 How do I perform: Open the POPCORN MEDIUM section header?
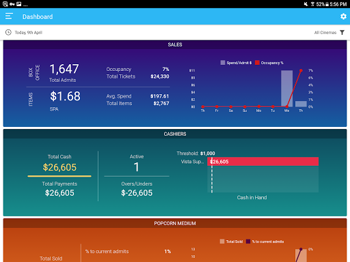click(x=175, y=223)
